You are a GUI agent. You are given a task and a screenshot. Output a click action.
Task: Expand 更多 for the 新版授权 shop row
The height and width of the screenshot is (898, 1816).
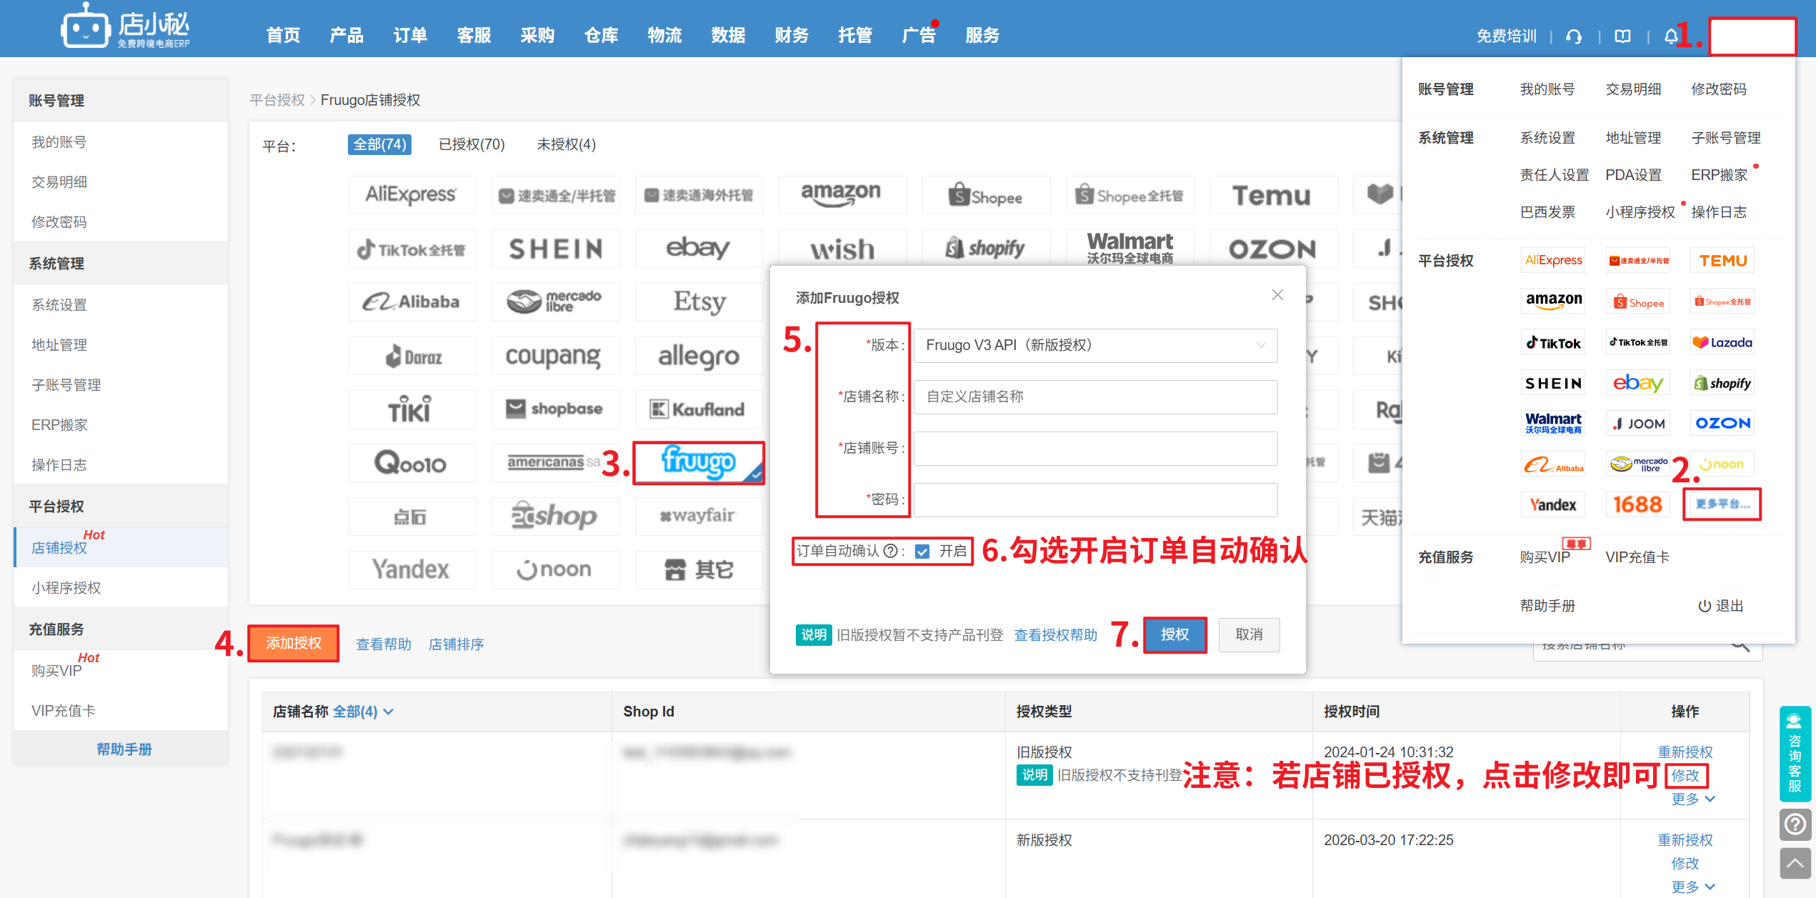[x=1692, y=887]
